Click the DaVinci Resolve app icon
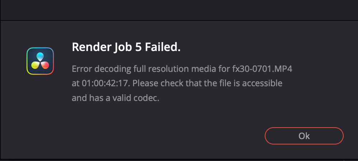This screenshot has height=161, width=358. pyautogui.click(x=40, y=61)
